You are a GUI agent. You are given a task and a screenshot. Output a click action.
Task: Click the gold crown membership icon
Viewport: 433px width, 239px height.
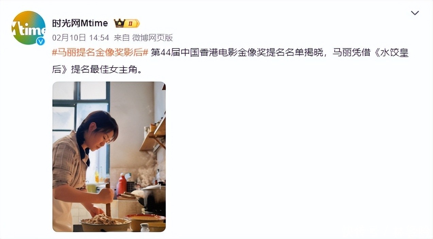click(x=119, y=23)
